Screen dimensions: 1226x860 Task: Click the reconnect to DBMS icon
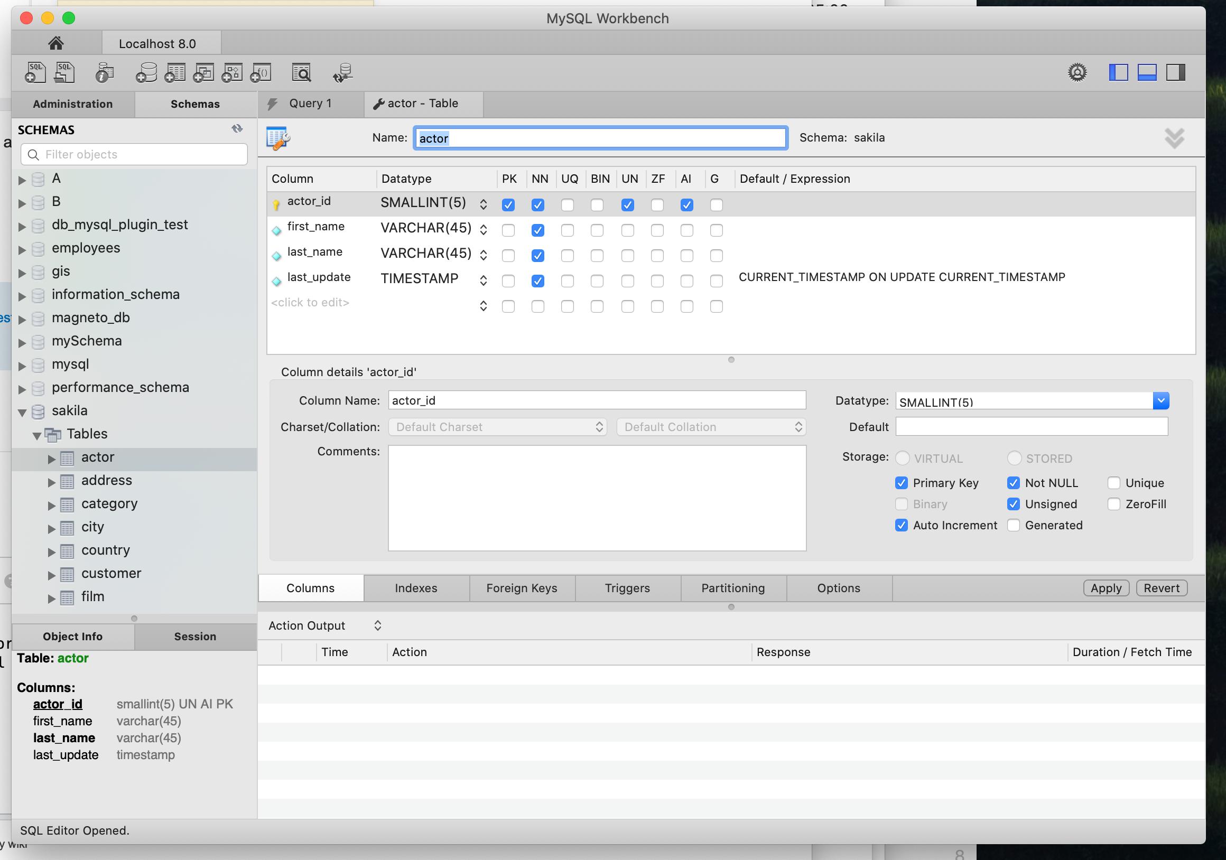[342, 72]
